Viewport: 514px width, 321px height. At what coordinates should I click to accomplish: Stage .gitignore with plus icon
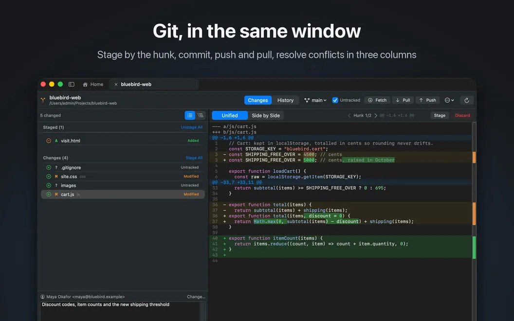49,167
